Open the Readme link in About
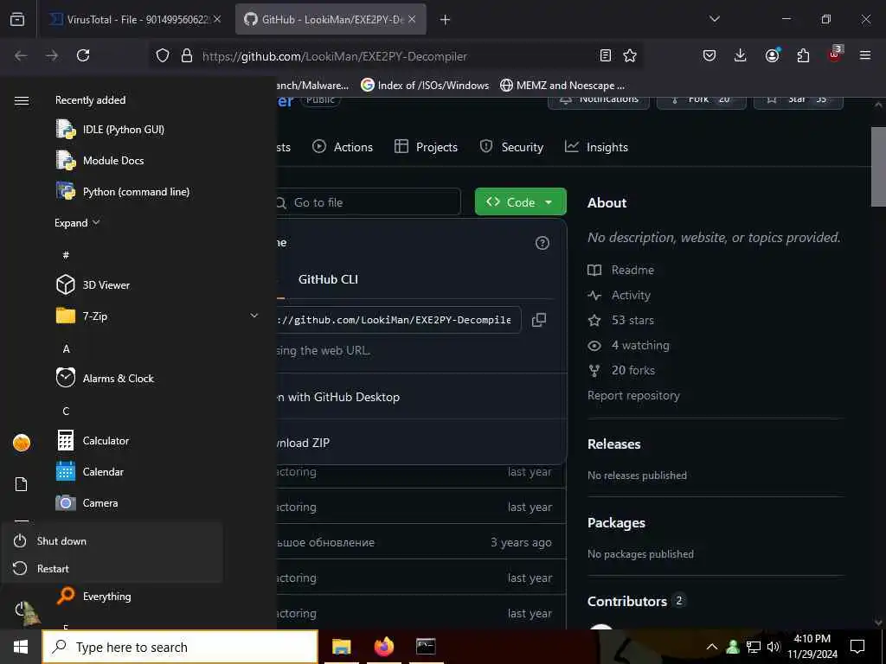 pos(620,270)
